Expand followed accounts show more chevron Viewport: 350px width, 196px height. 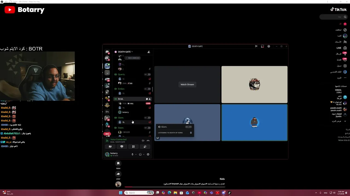coord(345,121)
